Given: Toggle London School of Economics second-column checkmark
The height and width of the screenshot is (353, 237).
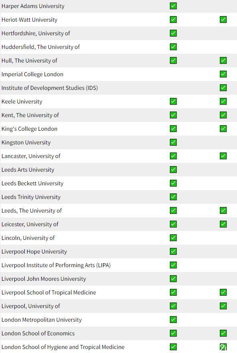Looking at the screenshot, I should click(223, 333).
